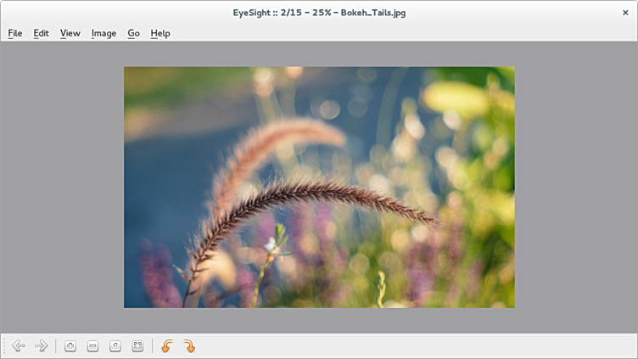Click the gray area left of the image

61,187
